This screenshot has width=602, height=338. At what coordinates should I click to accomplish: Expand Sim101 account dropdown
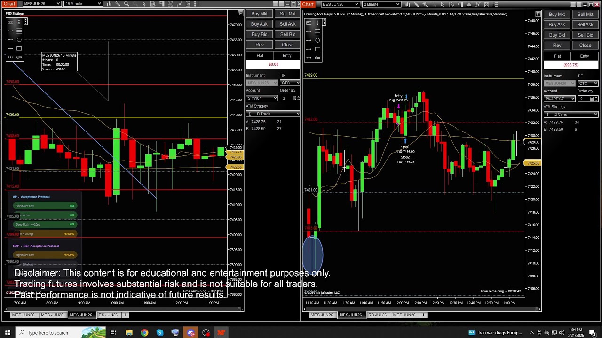tap(262, 98)
